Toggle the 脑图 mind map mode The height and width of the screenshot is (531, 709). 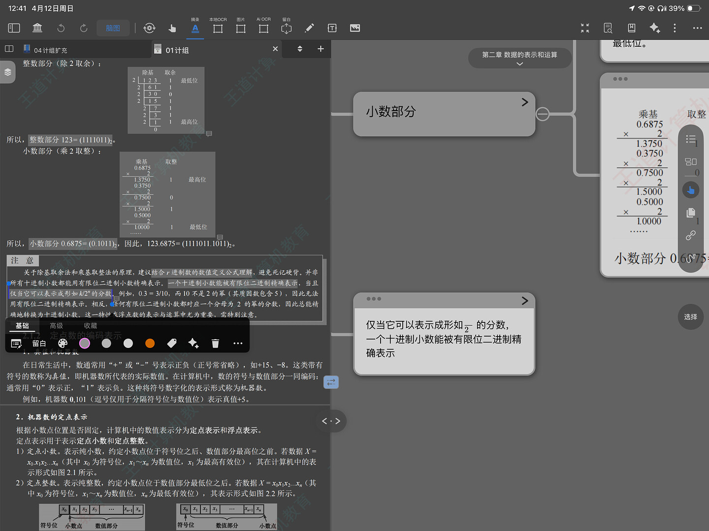click(113, 28)
